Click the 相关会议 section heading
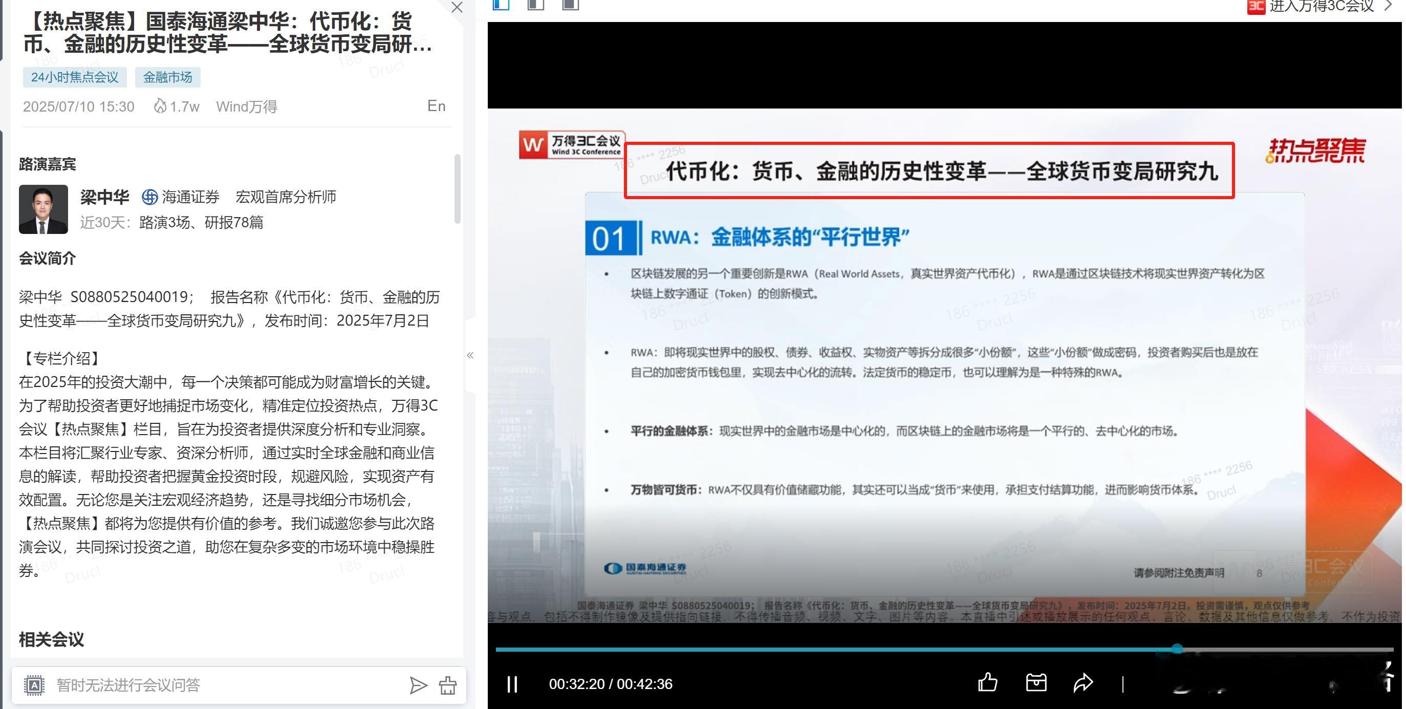 tap(51, 639)
